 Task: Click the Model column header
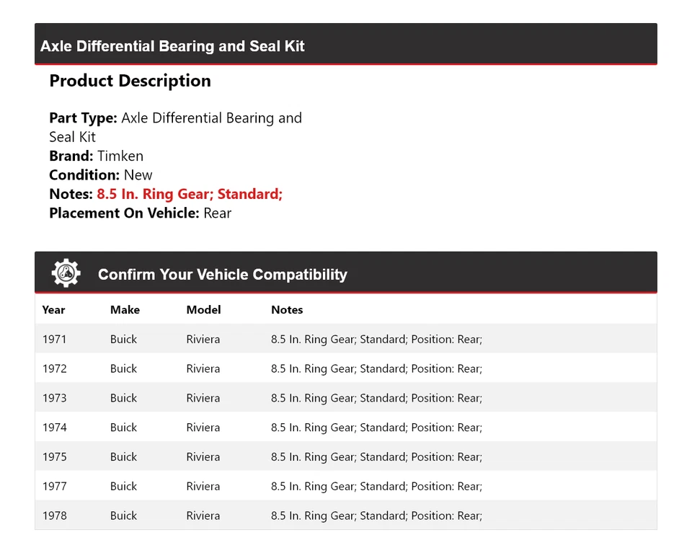point(203,310)
